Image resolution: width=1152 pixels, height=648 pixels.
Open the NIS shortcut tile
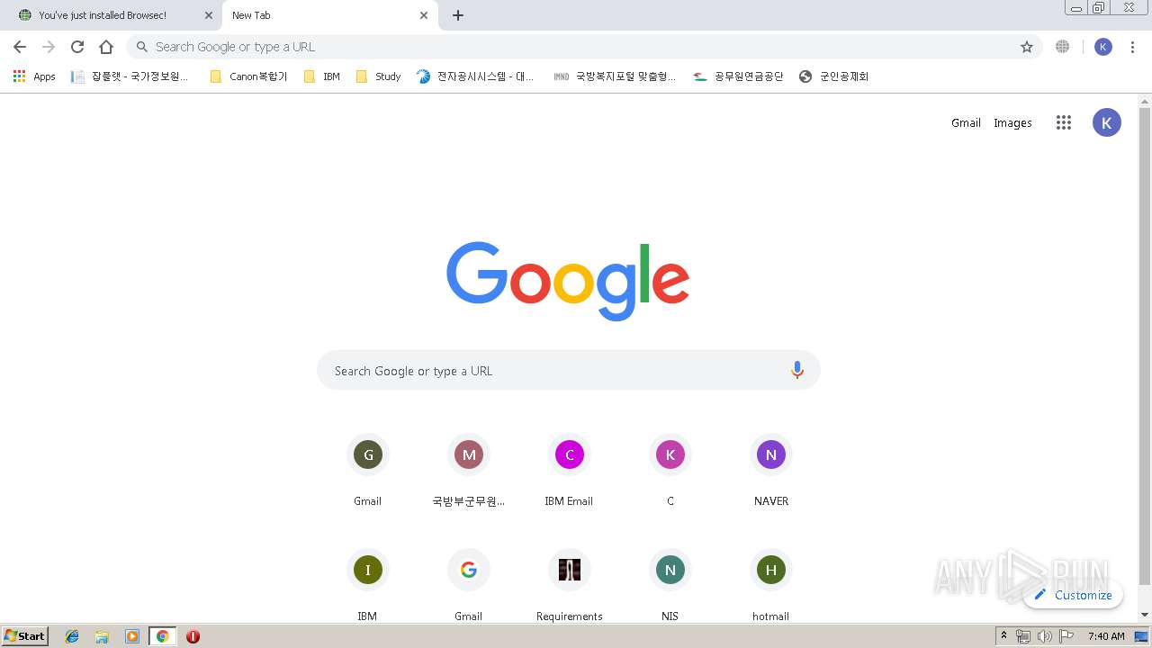click(670, 585)
